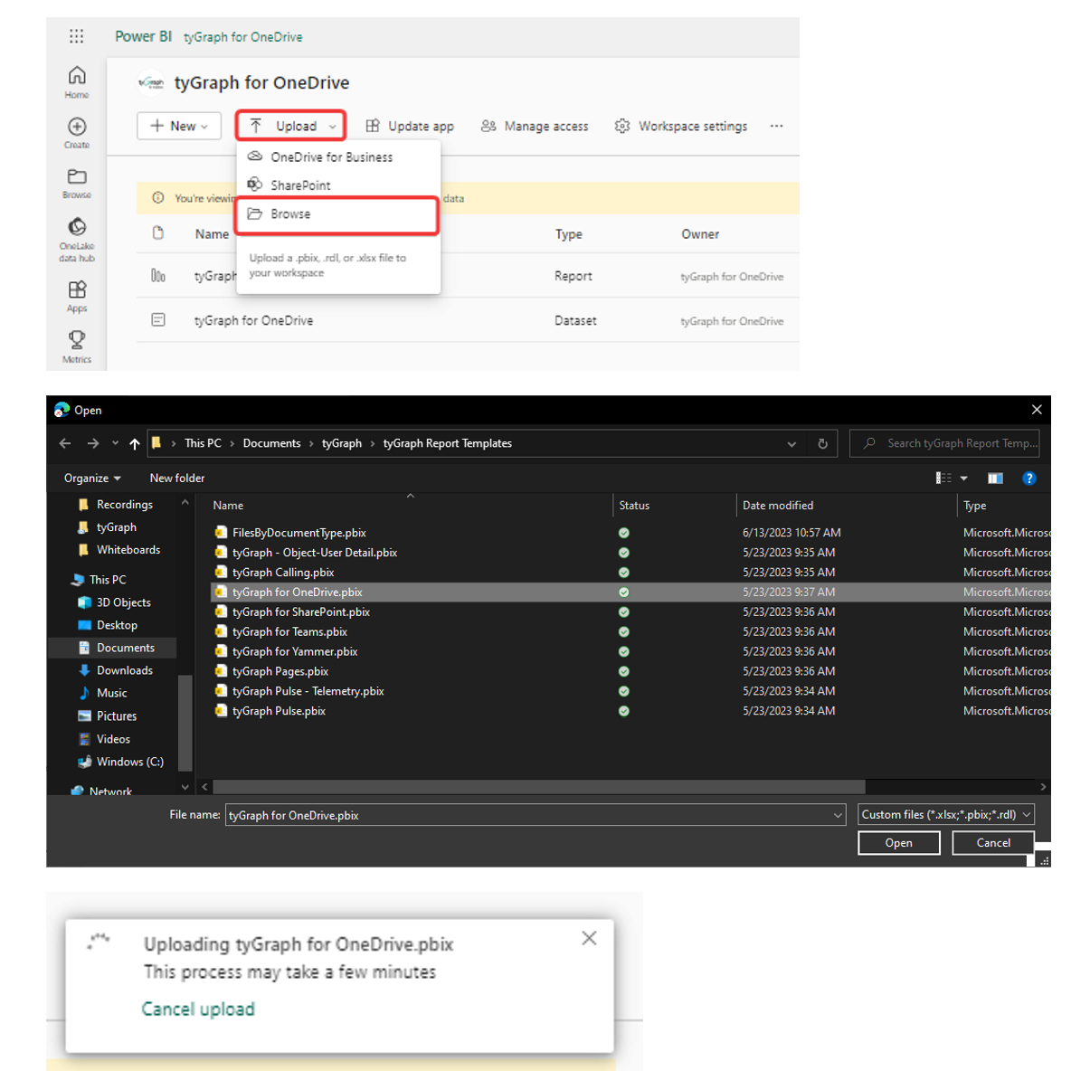Open more options ellipsis in workspace toolbar

(776, 126)
